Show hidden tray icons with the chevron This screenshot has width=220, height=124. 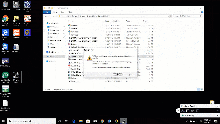click(187, 121)
